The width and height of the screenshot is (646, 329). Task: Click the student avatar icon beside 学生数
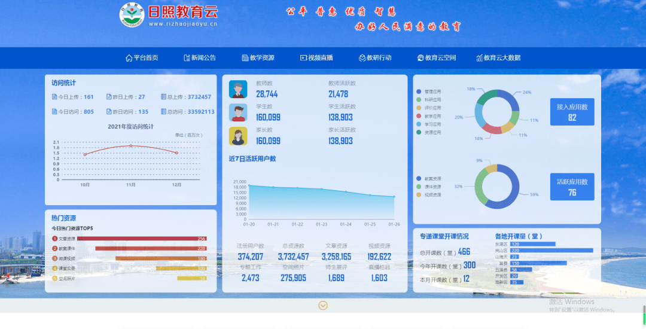238,112
